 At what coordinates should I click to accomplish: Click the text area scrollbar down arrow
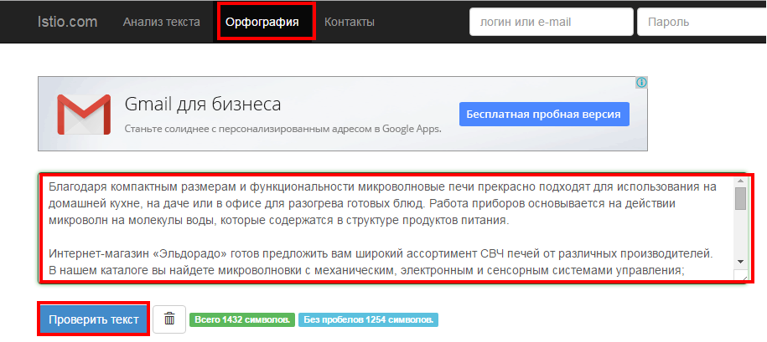(x=740, y=262)
